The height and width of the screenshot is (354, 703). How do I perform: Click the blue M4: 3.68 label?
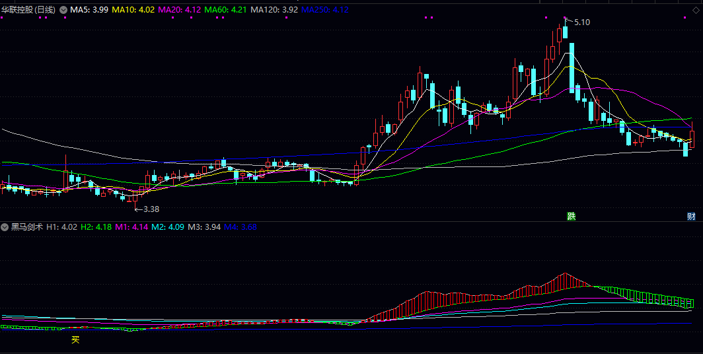(x=240, y=227)
